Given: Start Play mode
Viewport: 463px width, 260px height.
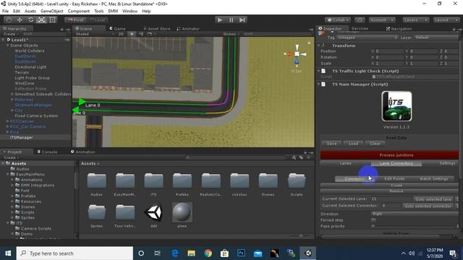Looking at the screenshot, I should click(x=220, y=20).
